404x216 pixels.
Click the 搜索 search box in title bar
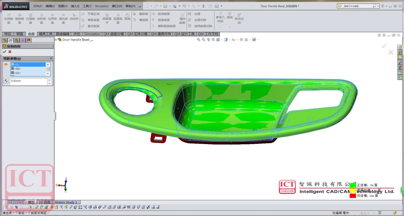pyautogui.click(x=357, y=6)
